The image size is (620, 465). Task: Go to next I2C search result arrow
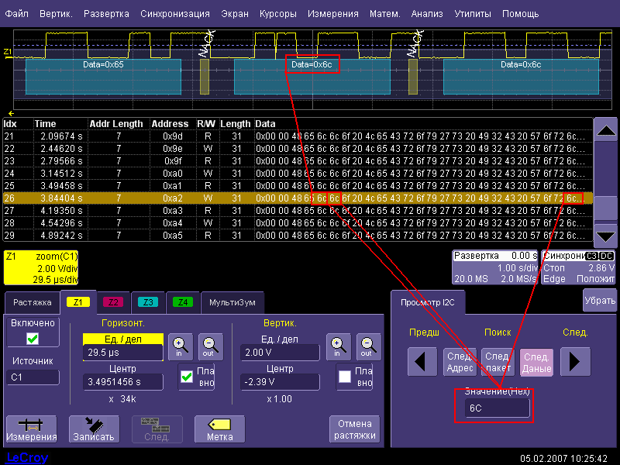tap(575, 361)
